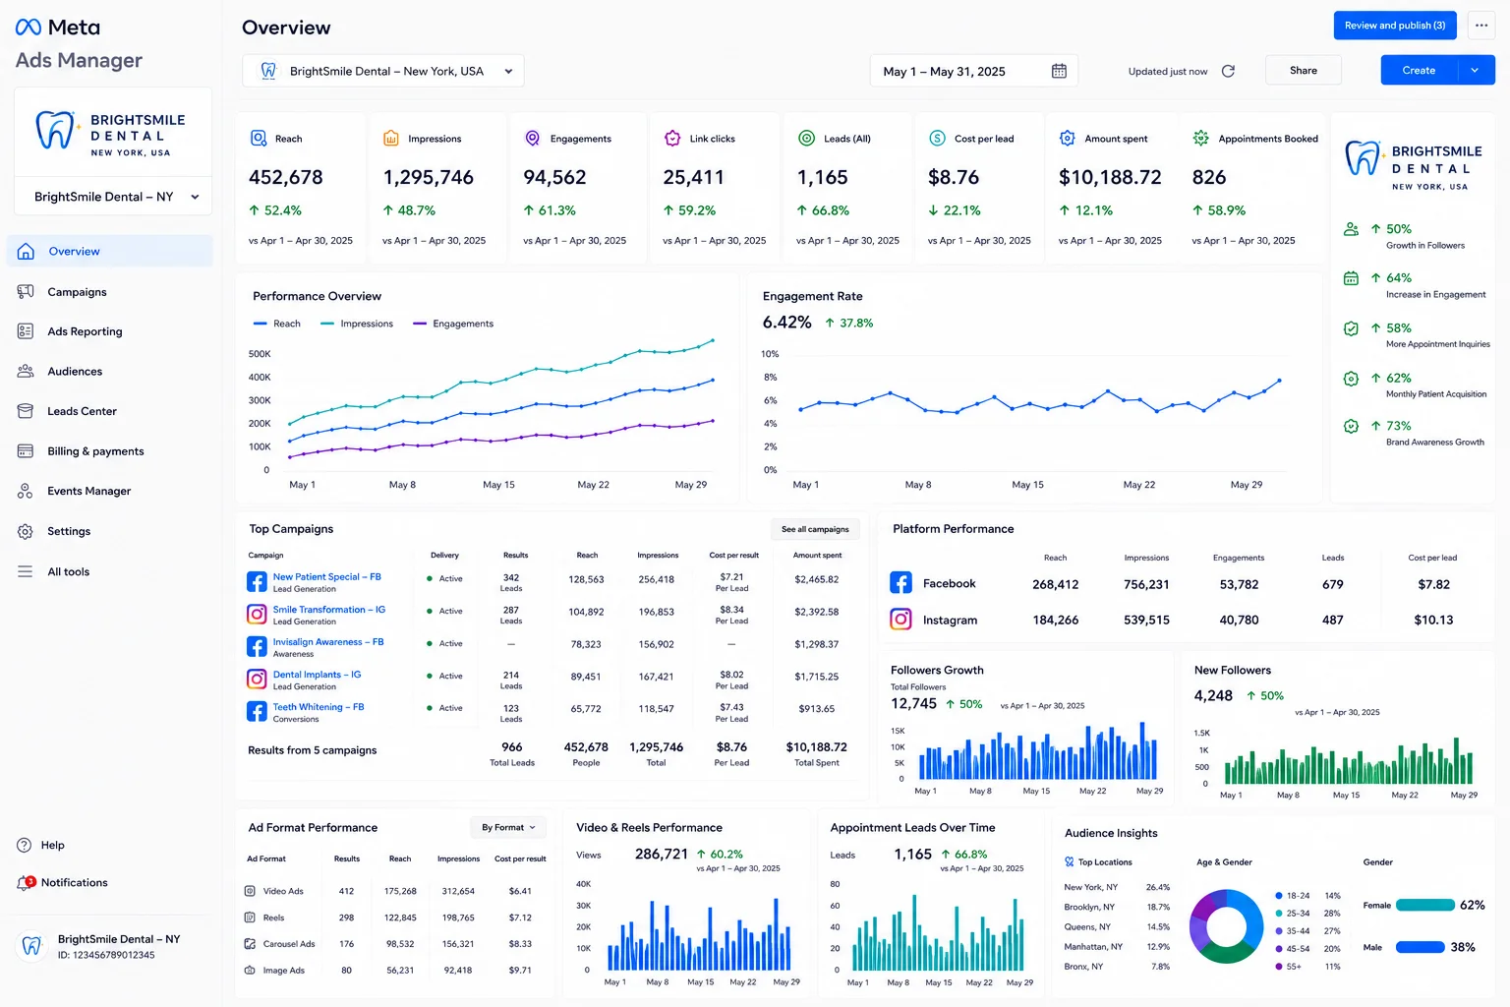Click the All tools hamburger icon
This screenshot has width=1510, height=1007.
point(26,571)
